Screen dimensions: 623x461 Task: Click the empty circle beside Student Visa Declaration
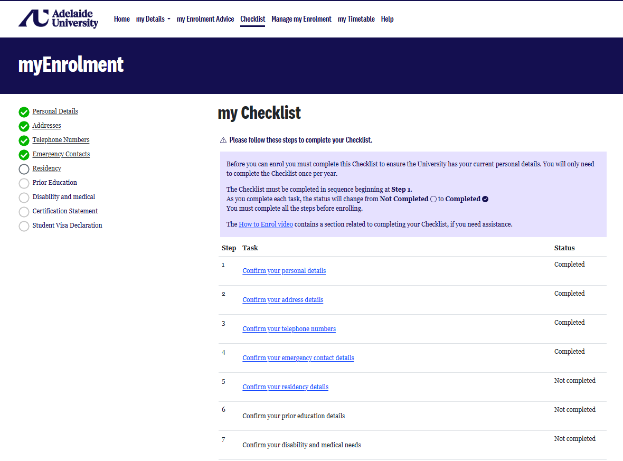pyautogui.click(x=24, y=226)
